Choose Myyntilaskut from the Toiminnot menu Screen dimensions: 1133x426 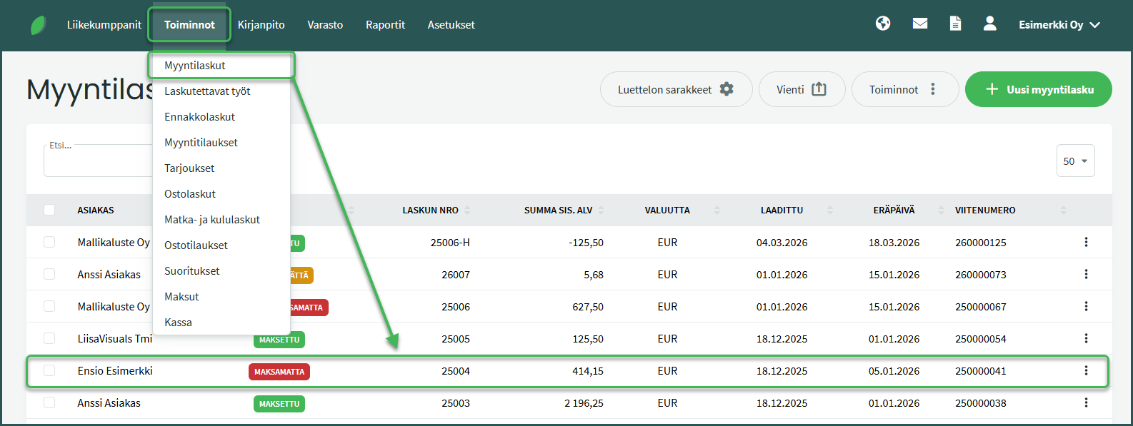pos(195,66)
